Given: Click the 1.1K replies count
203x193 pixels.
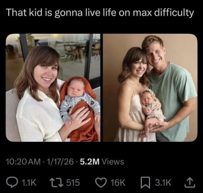Looking at the screenshot, I should 29,183.
